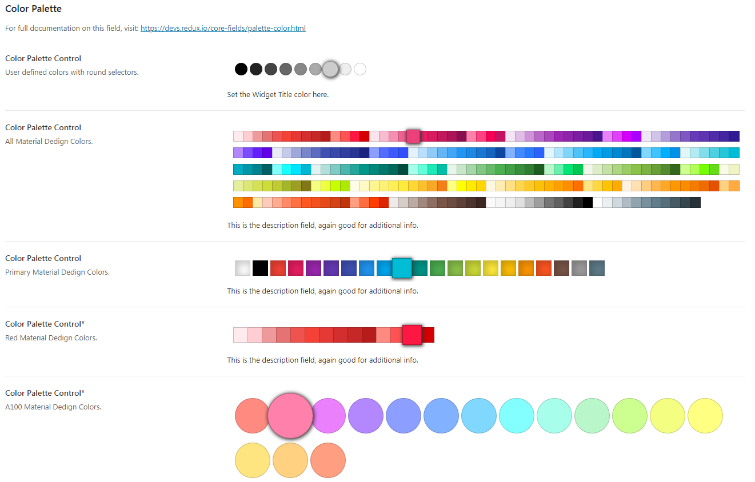Click the enlarged selected red swatch in Red Material
The height and width of the screenshot is (482, 755).
[412, 335]
